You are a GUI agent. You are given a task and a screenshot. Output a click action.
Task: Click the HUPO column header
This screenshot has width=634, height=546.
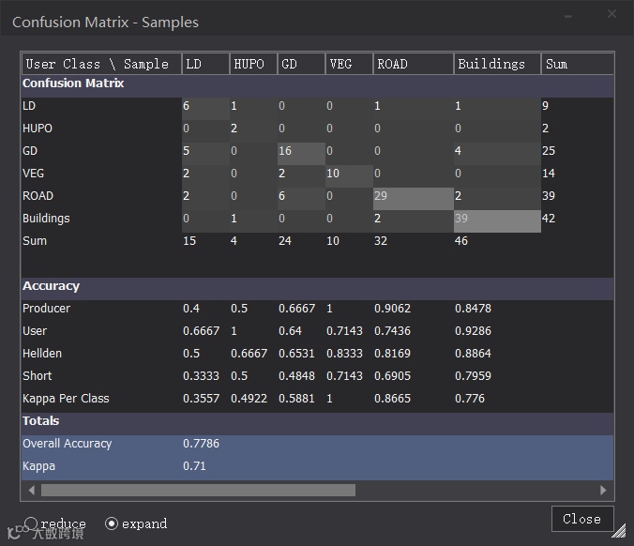253,64
